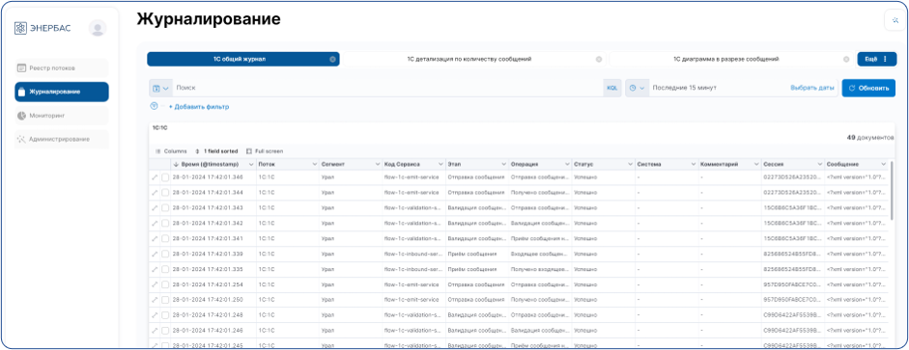The image size is (909, 350).
Task: Open user profile avatar icon
Action: (x=98, y=28)
